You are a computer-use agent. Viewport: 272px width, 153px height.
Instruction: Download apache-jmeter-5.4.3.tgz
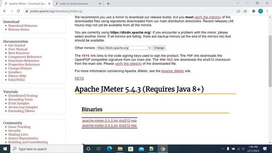[x=100, y=121]
